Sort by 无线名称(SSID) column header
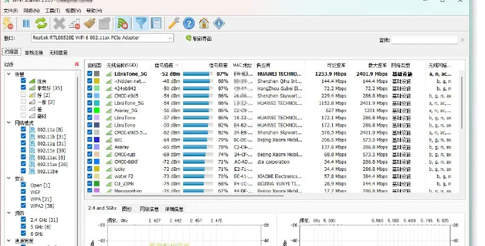485x246 pixels. click(127, 65)
